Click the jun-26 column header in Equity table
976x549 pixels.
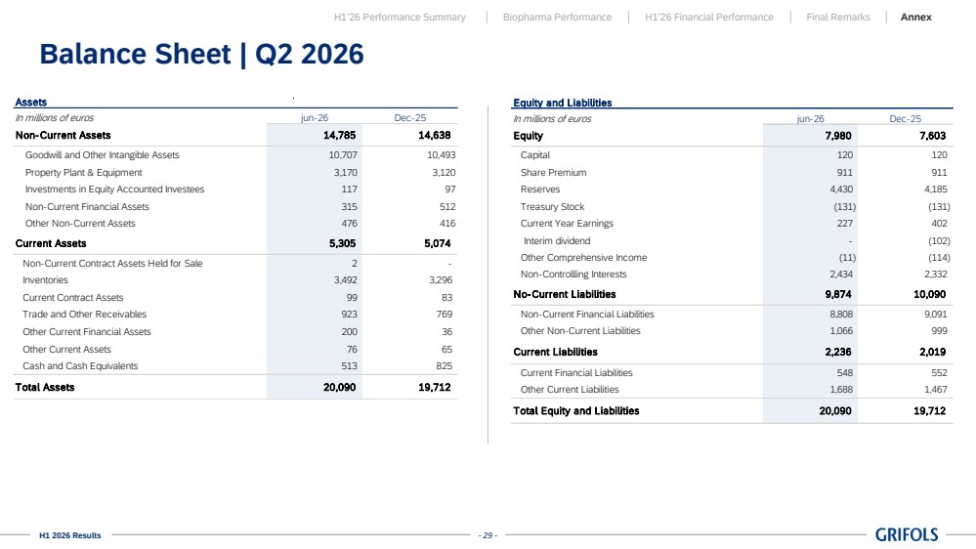pos(811,118)
